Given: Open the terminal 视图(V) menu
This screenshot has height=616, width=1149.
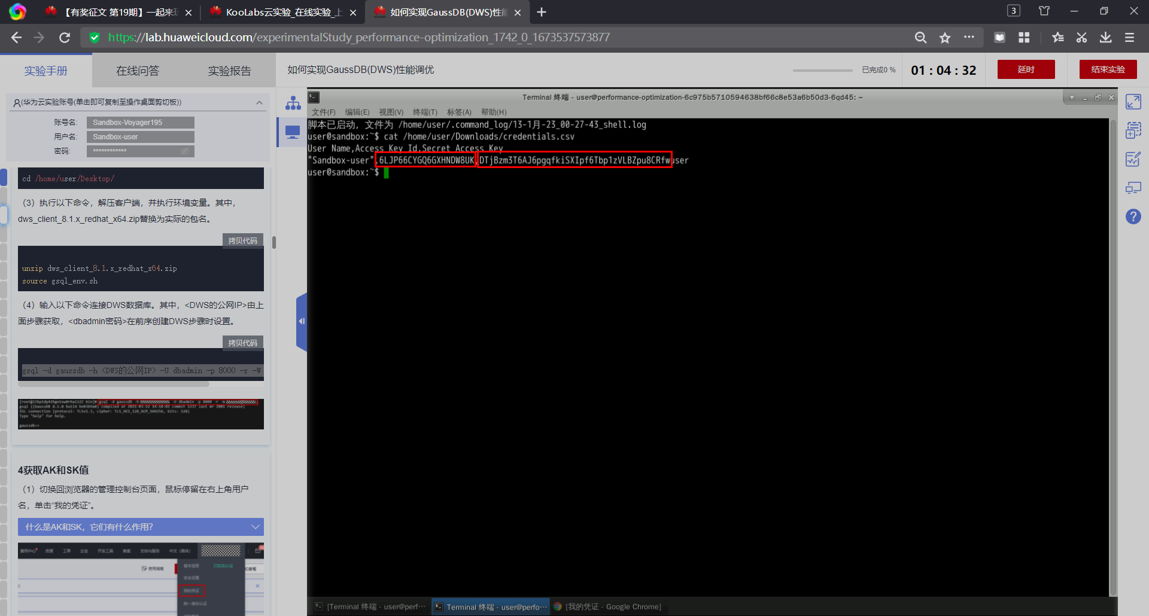Looking at the screenshot, I should 391,112.
